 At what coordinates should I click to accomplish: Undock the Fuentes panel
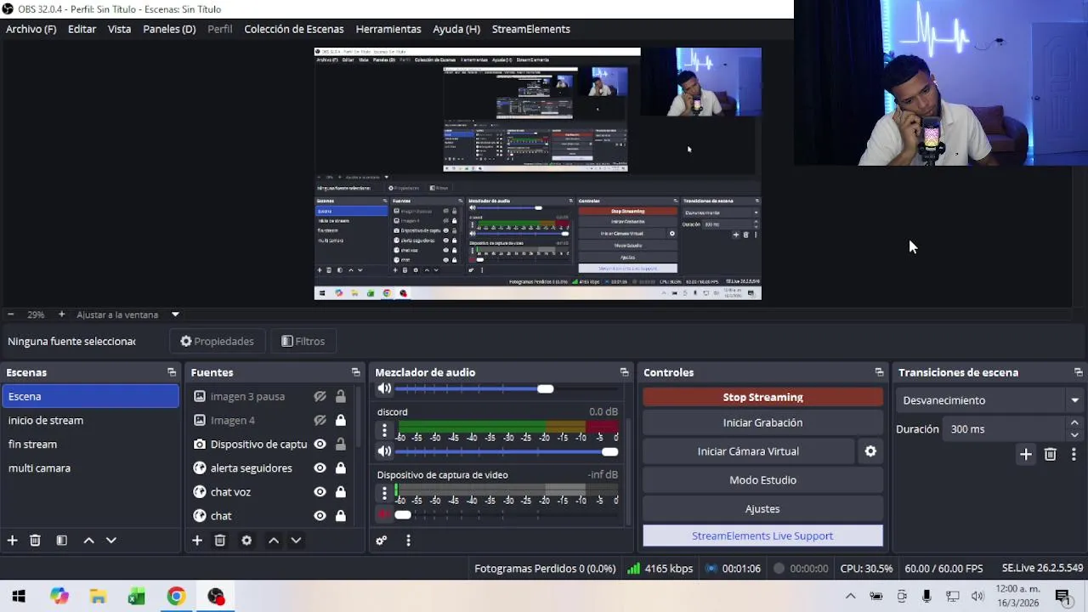tap(355, 372)
